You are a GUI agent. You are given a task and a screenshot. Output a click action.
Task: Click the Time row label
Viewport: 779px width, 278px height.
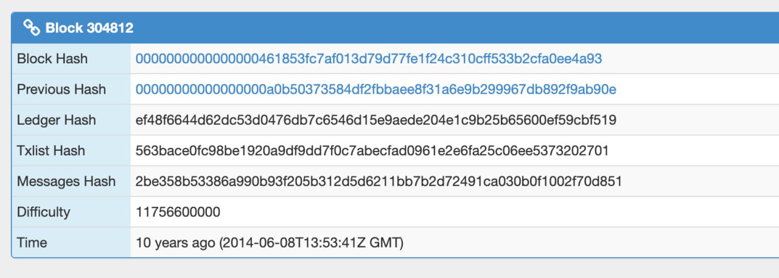pyautogui.click(x=32, y=242)
